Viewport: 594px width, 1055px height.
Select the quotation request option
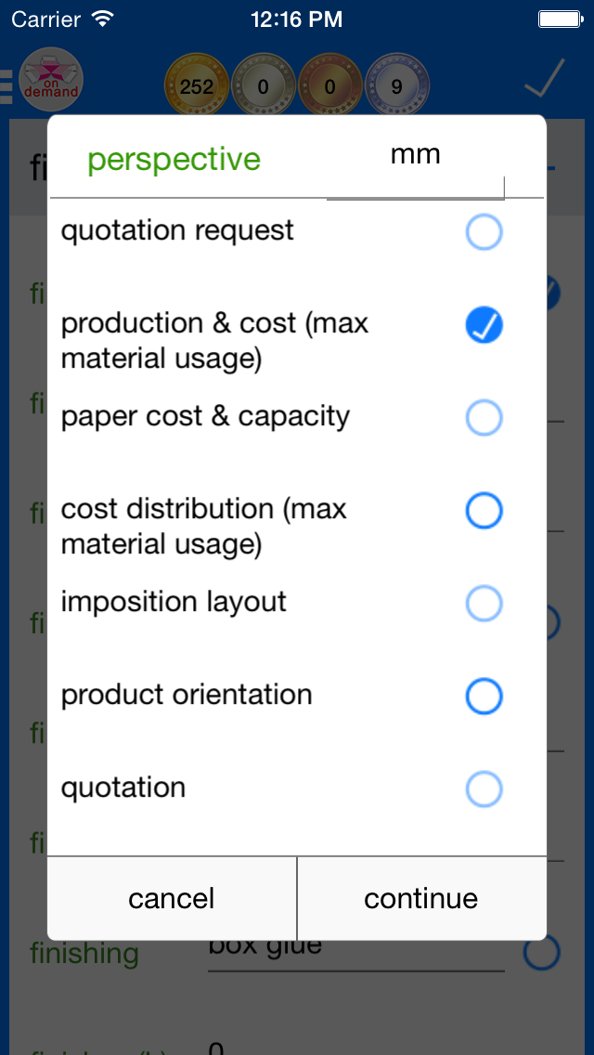coord(484,232)
